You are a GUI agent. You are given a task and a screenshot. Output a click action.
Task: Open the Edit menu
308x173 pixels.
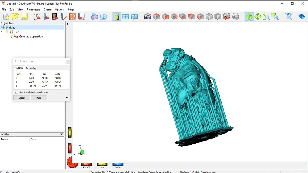tap(12, 9)
